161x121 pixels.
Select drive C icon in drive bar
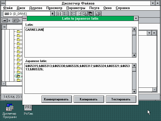click(16, 20)
